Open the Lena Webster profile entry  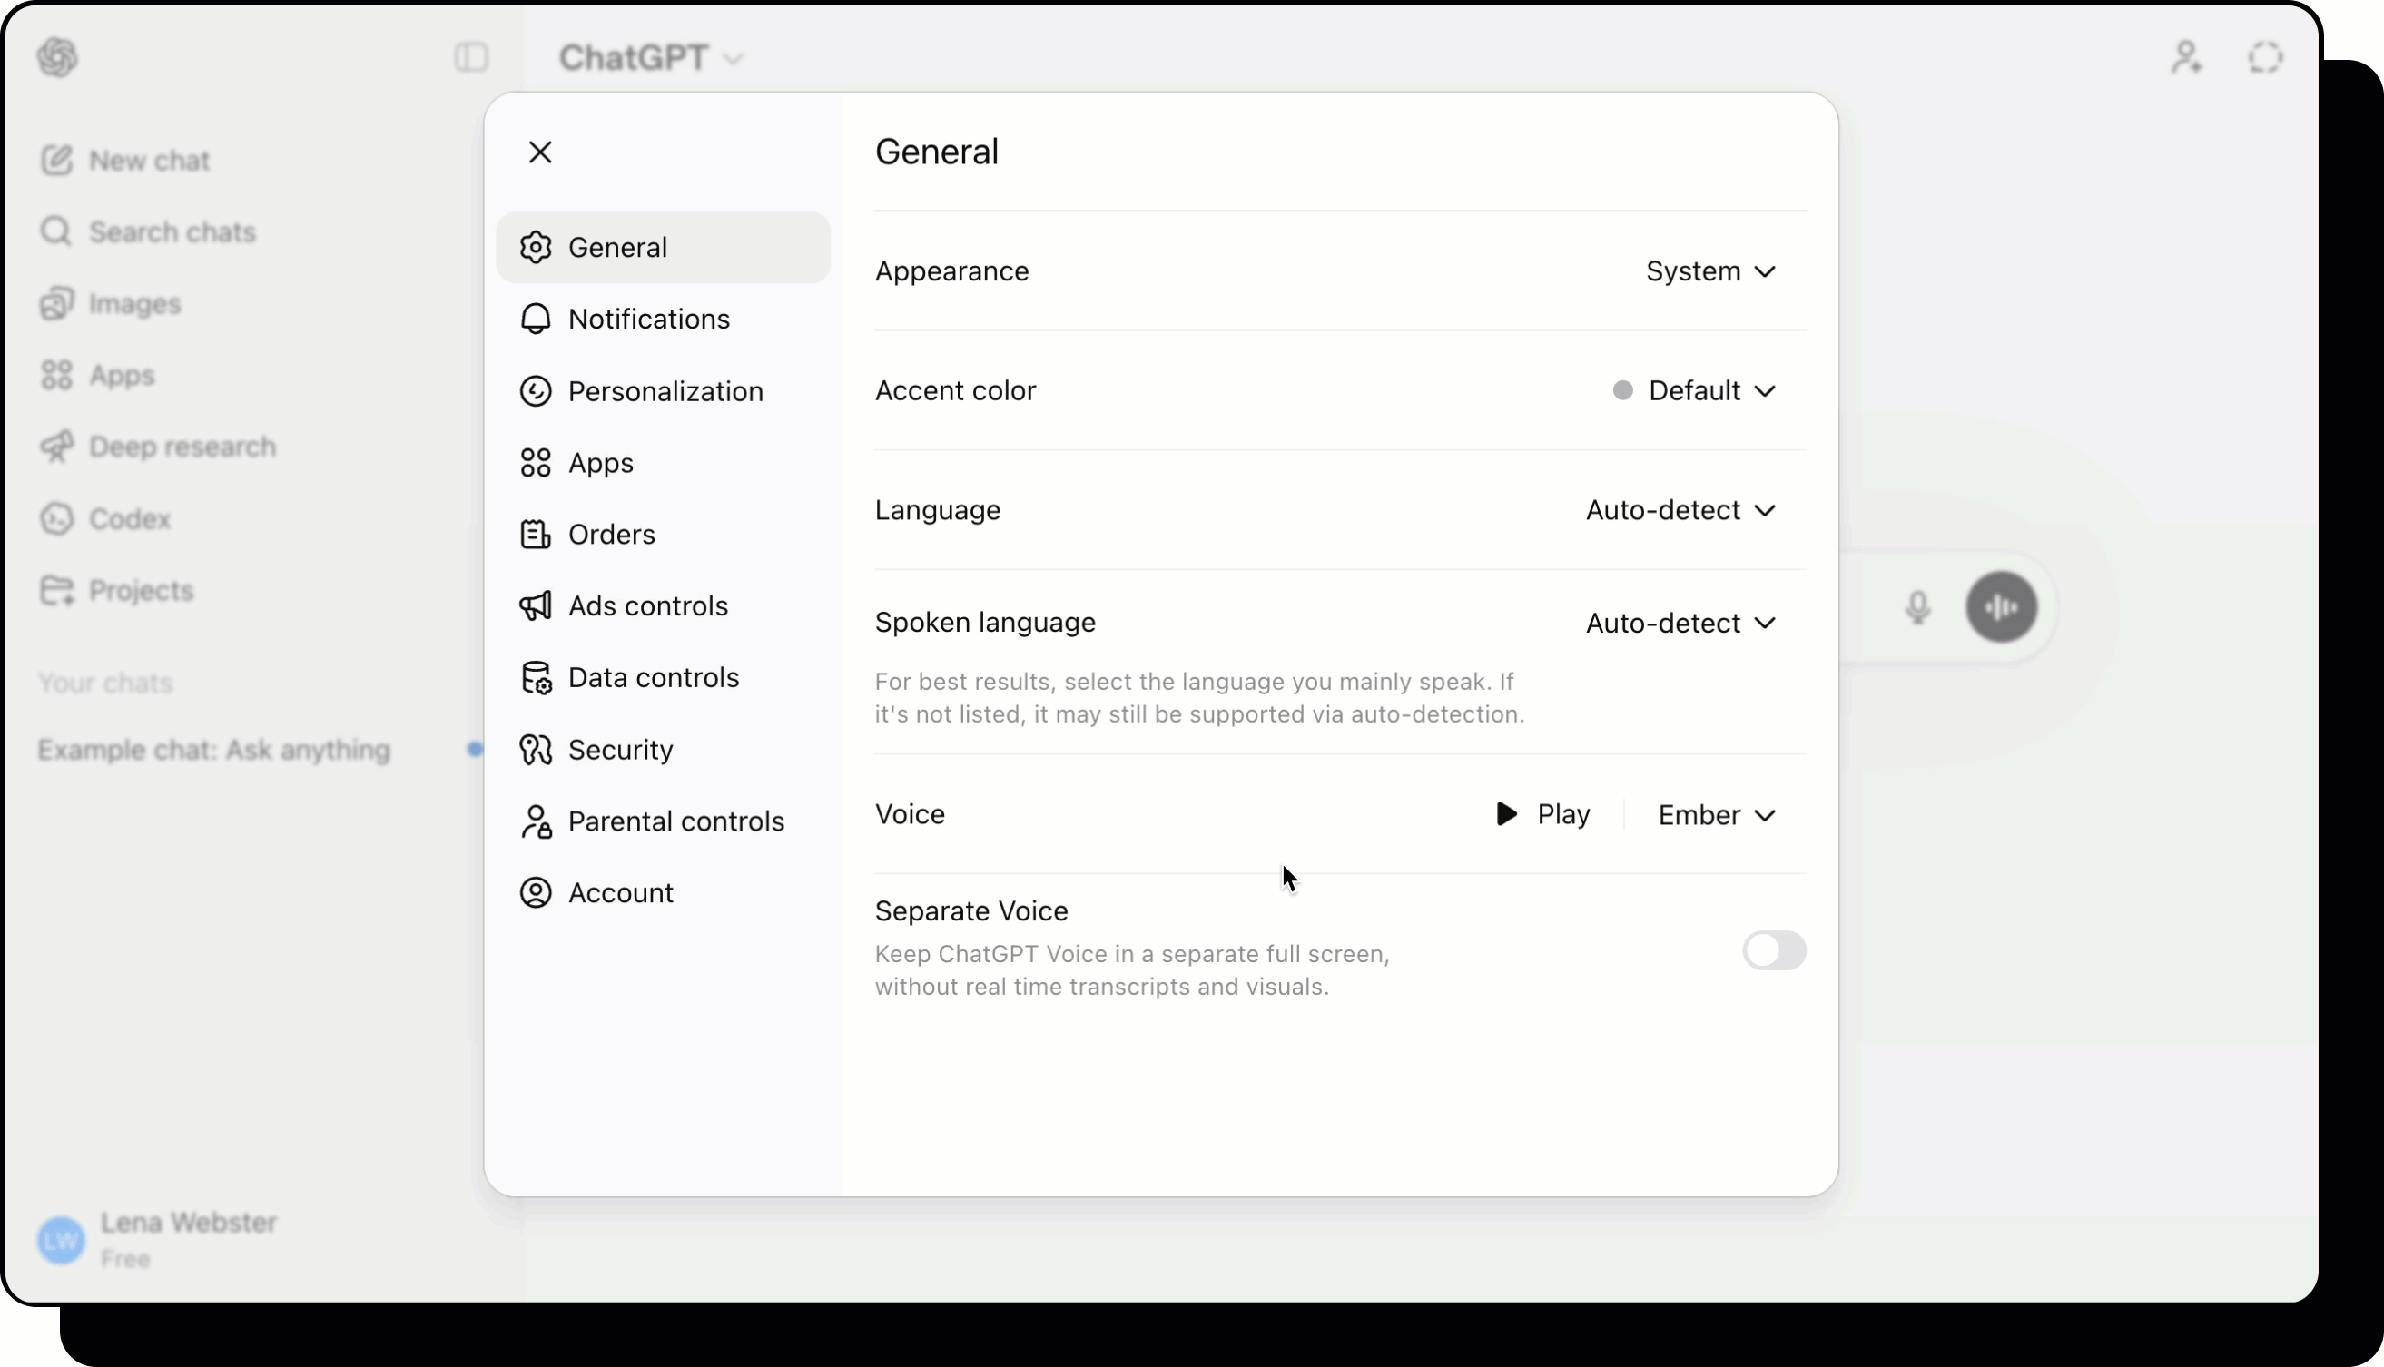pos(159,1237)
